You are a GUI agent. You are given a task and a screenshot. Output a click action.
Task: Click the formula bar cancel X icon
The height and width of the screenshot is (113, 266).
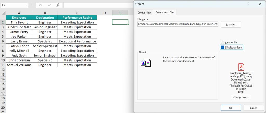40,5
